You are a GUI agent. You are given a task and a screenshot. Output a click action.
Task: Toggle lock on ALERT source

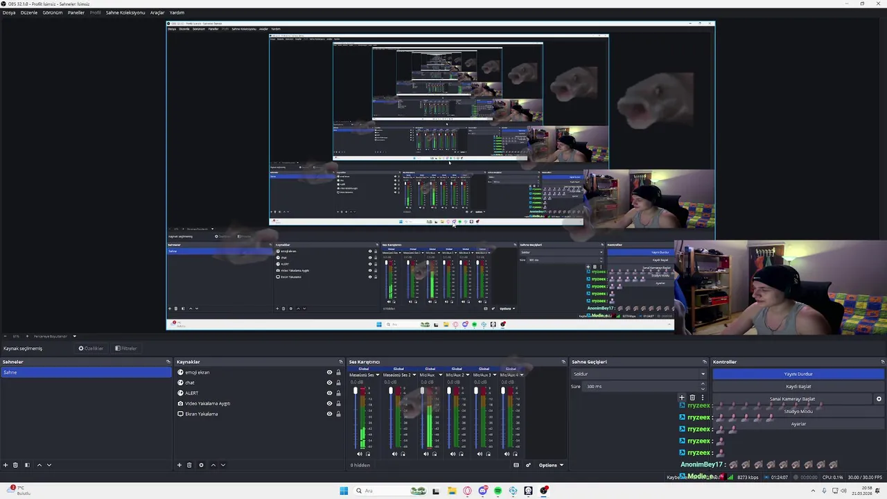pos(338,393)
